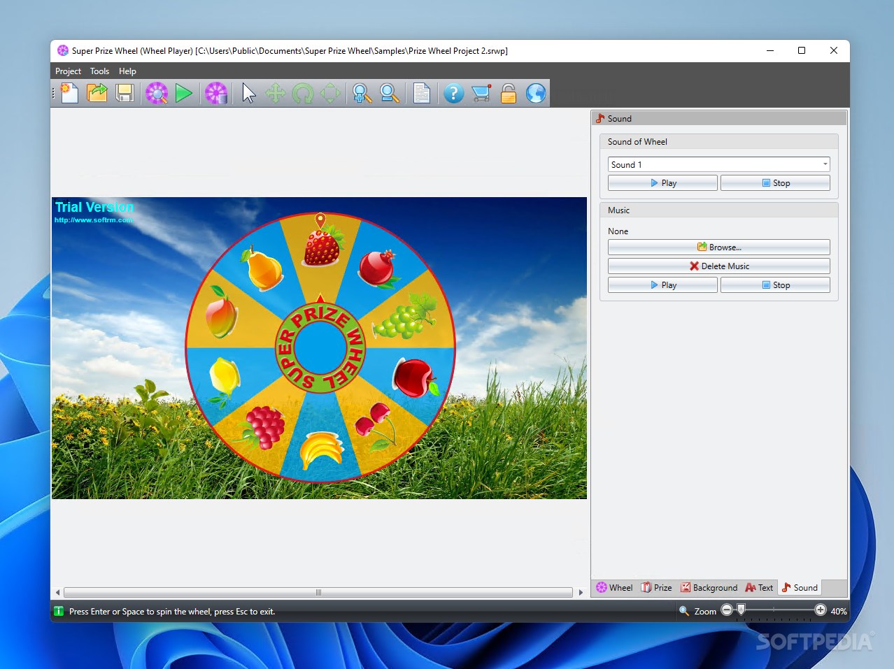The width and height of the screenshot is (894, 669).
Task: Create a new project with toolbar icon
Action: (69, 93)
